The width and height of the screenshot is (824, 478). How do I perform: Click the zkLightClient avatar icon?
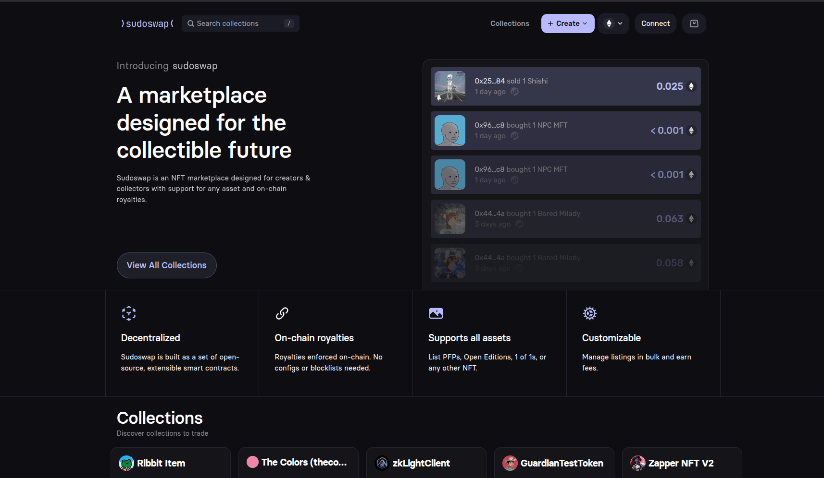(382, 463)
